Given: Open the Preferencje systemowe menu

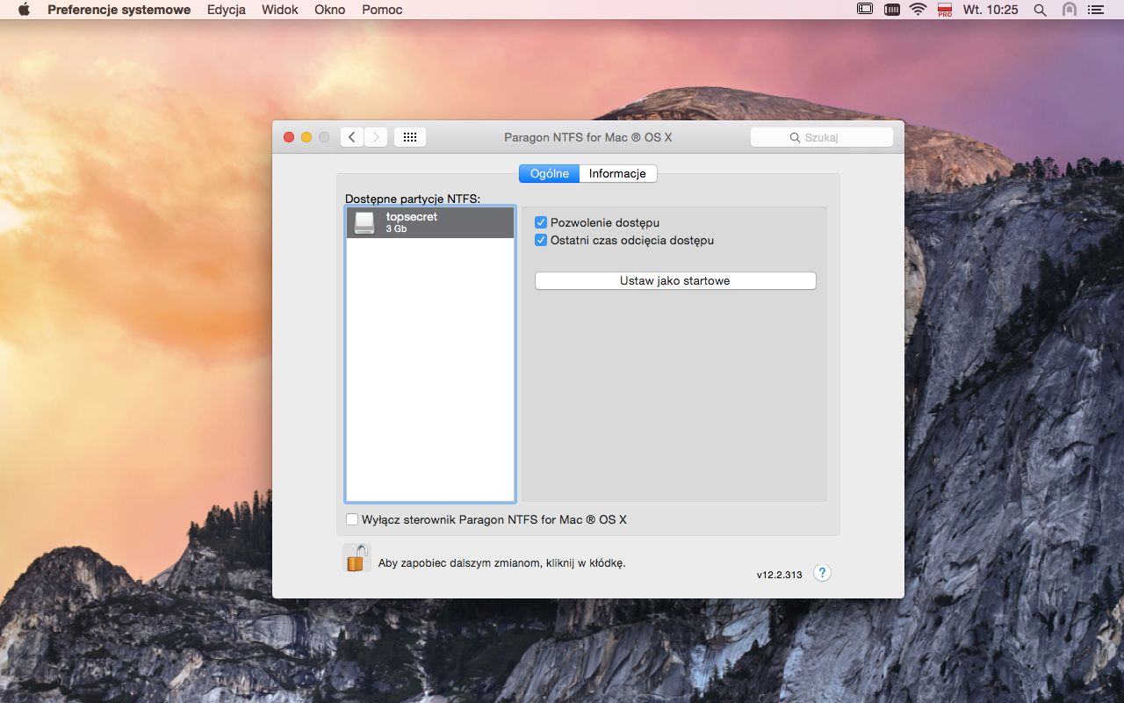Looking at the screenshot, I should point(119,10).
